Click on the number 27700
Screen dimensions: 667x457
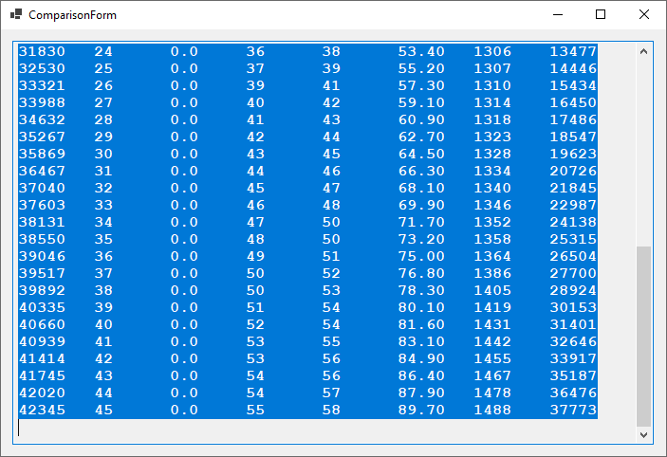(573, 273)
